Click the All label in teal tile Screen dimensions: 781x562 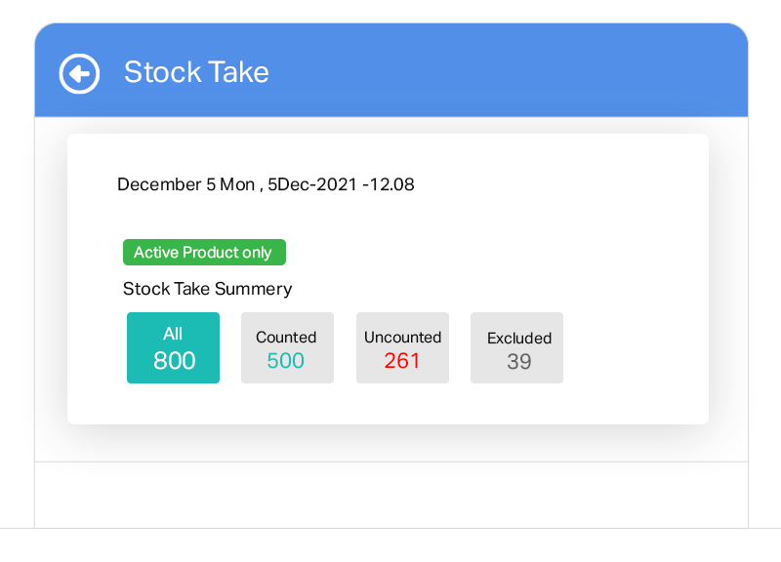(x=173, y=334)
